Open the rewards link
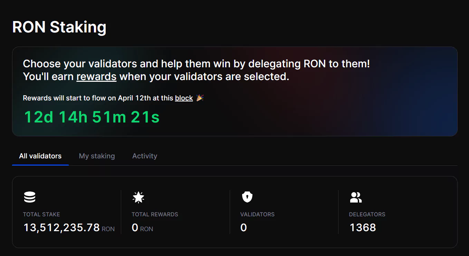The image size is (469, 256). [96, 76]
